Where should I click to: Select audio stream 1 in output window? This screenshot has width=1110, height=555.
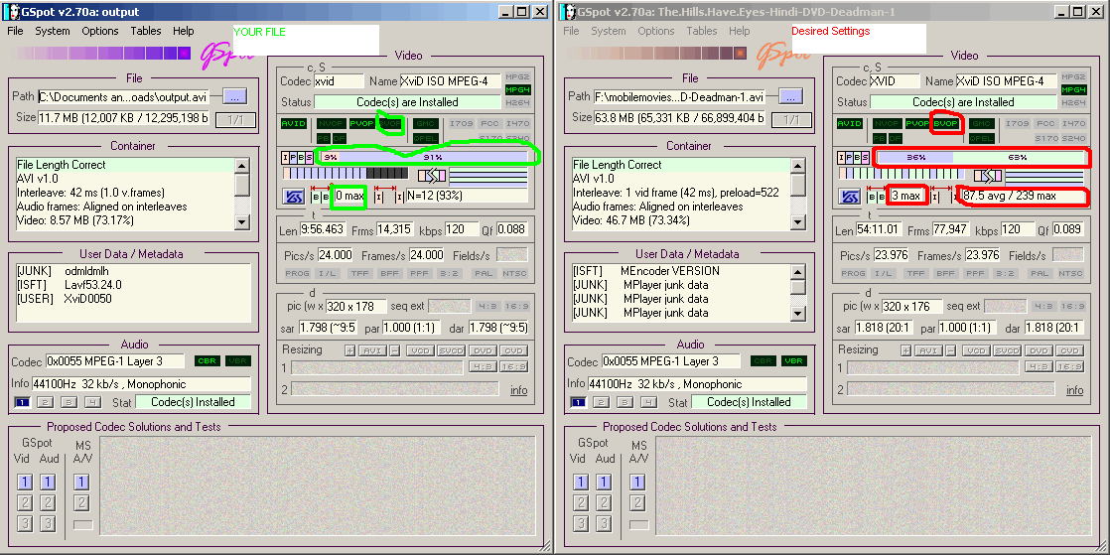click(23, 402)
